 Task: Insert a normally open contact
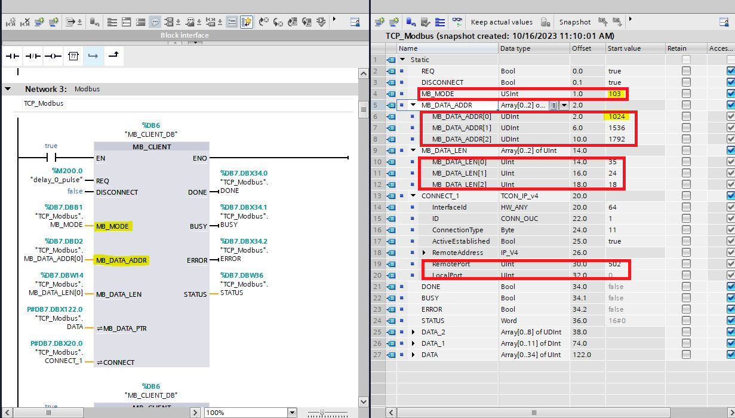pos(12,56)
